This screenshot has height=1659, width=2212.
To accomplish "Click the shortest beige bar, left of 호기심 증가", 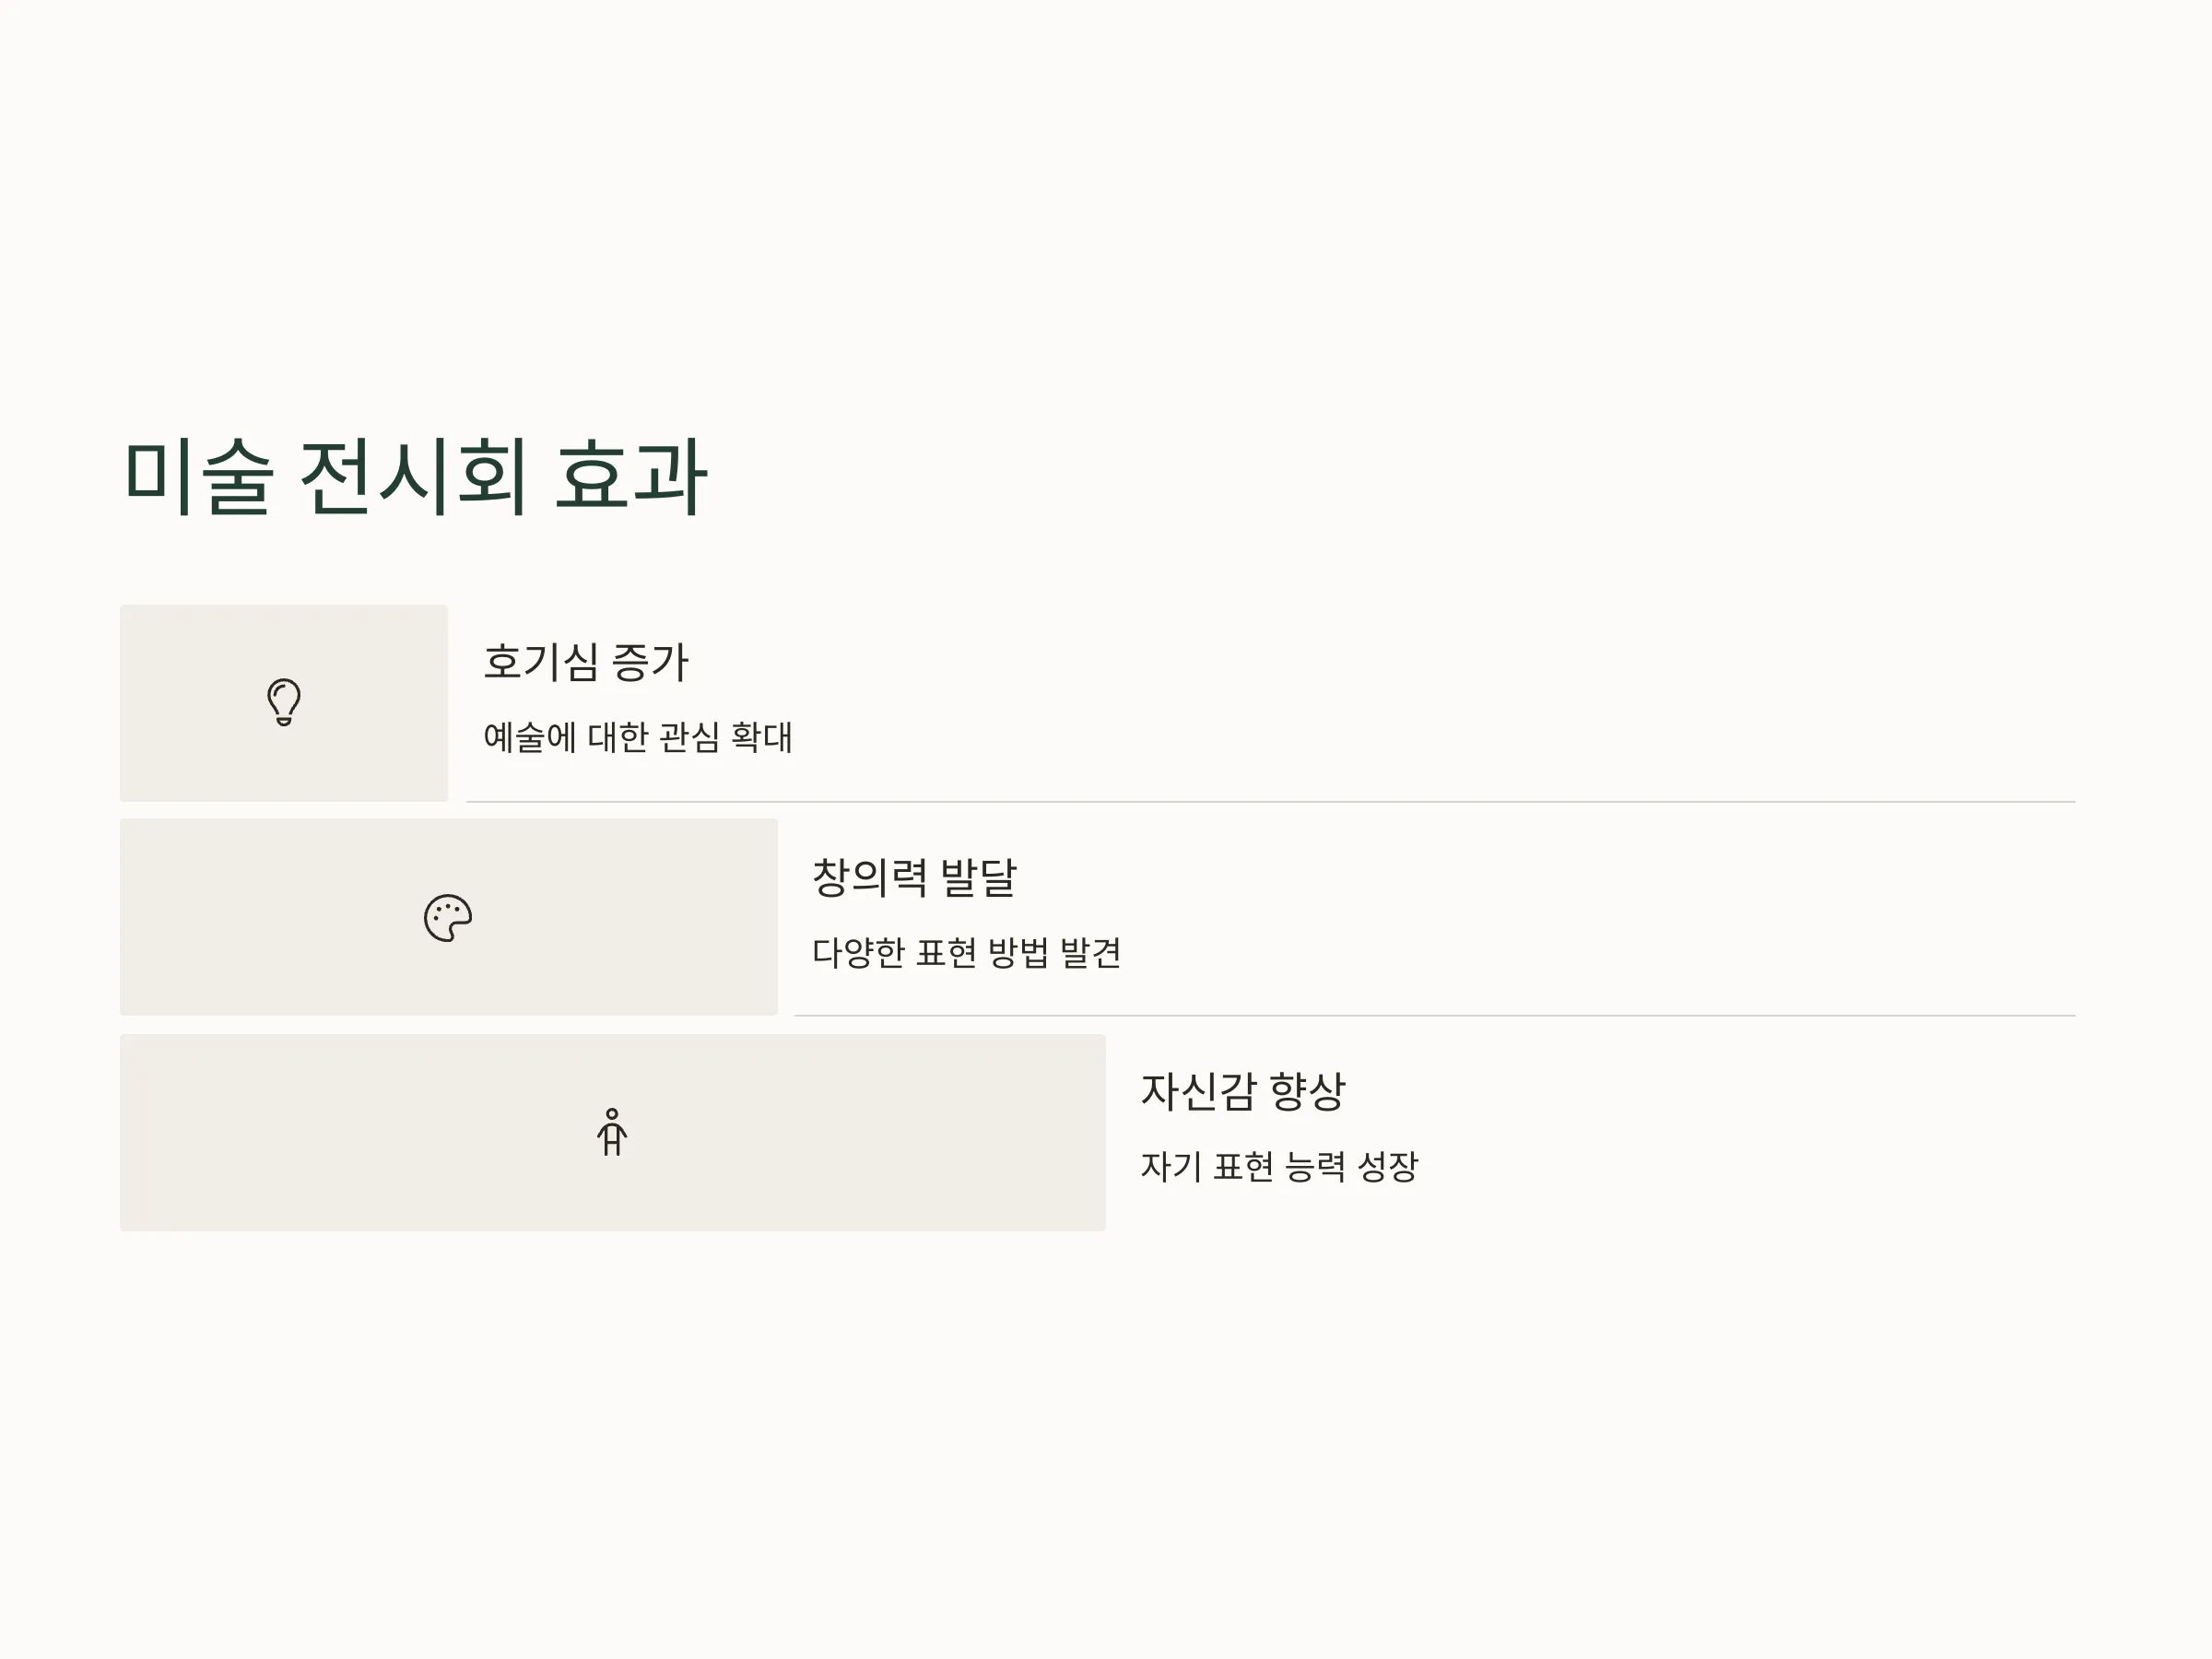I will pyautogui.click(x=284, y=702).
